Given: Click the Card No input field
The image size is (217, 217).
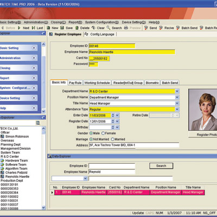Looking at the screenshot, I should point(99,59).
